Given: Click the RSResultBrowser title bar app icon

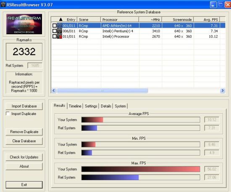Looking at the screenshot, I should tap(3, 5).
